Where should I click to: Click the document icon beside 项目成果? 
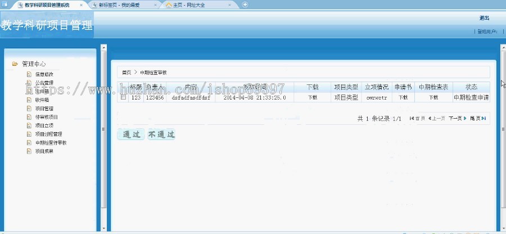29,151
